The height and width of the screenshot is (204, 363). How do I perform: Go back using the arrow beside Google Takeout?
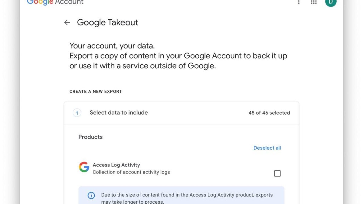pos(67,22)
